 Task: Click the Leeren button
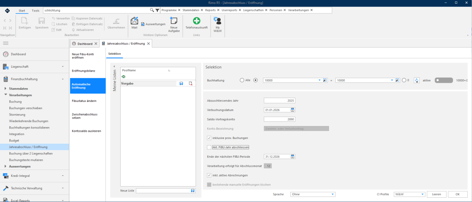click(x=437, y=194)
